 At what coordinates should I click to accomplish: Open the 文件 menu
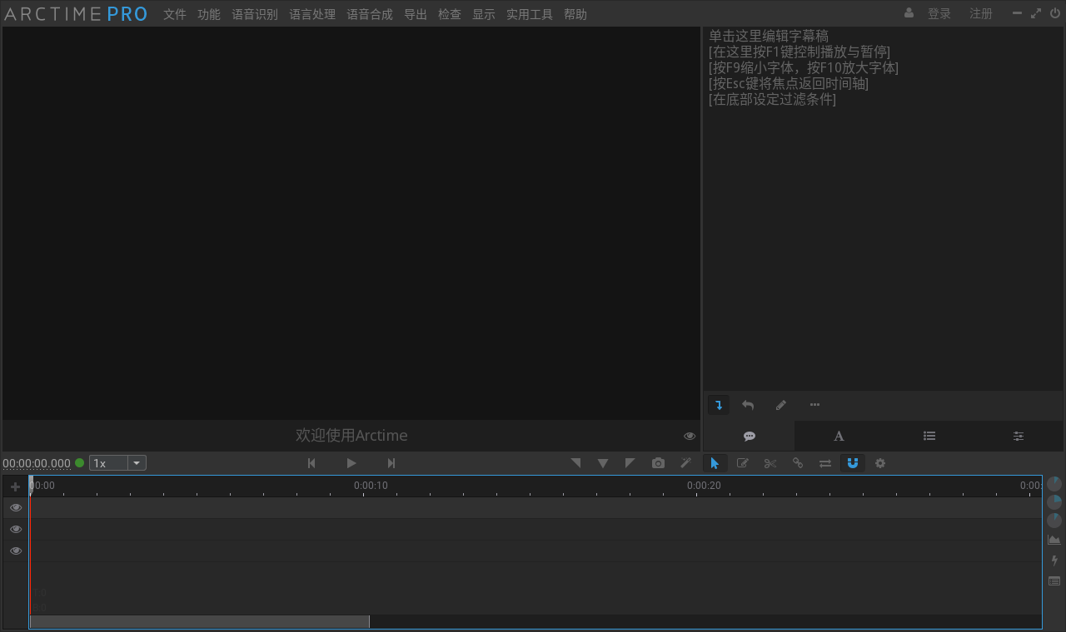tap(175, 14)
